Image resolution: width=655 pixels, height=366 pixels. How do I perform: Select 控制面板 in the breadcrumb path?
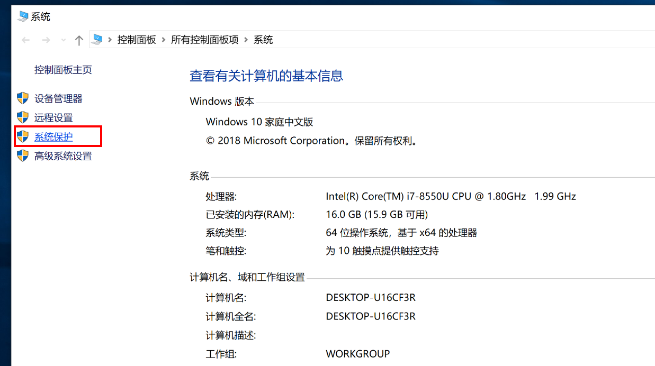pos(137,40)
